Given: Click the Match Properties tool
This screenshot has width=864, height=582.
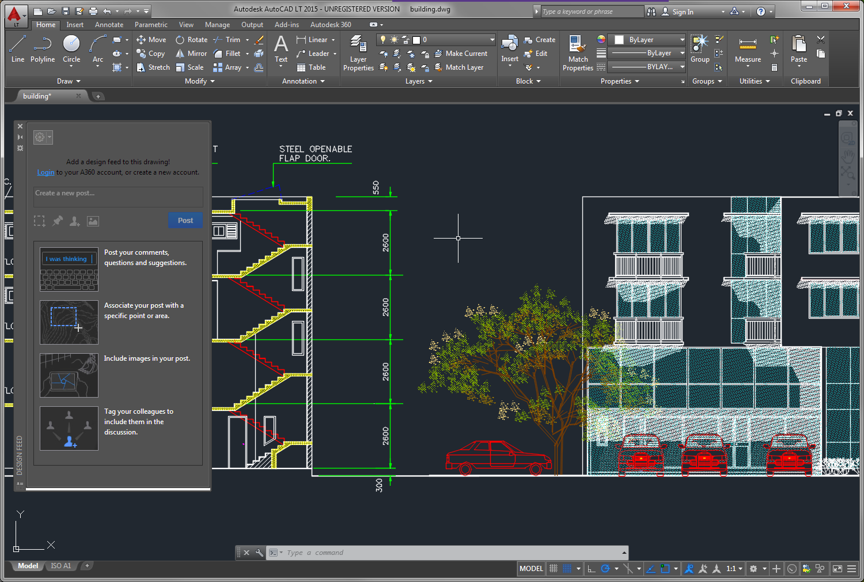Looking at the screenshot, I should pyautogui.click(x=578, y=52).
